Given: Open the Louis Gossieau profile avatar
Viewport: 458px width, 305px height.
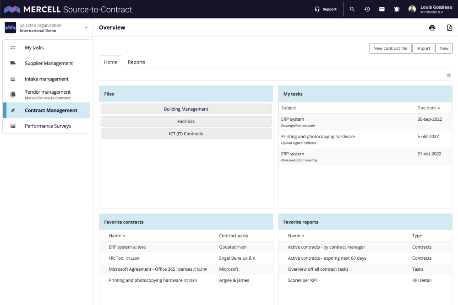Looking at the screenshot, I should click(x=412, y=9).
